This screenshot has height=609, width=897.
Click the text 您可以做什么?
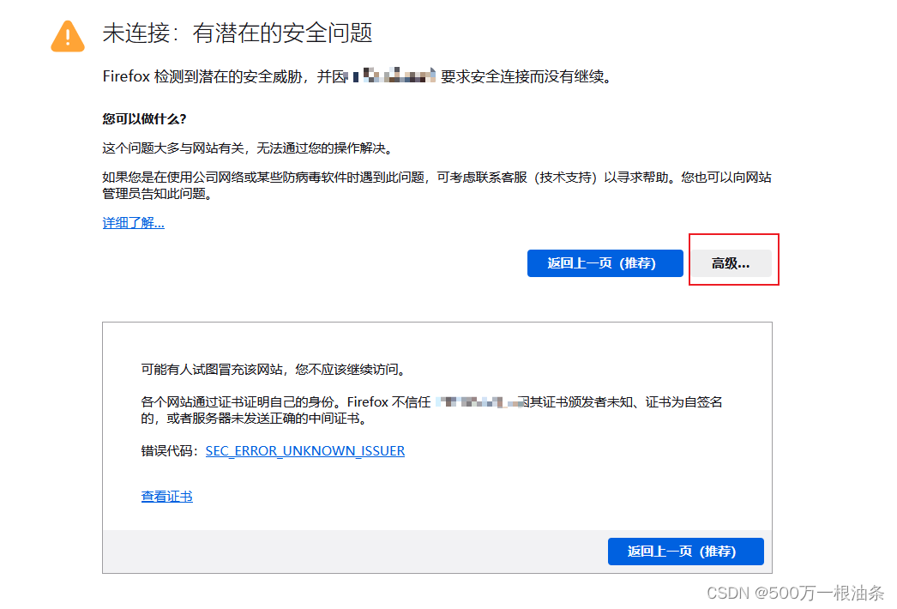click(x=144, y=119)
